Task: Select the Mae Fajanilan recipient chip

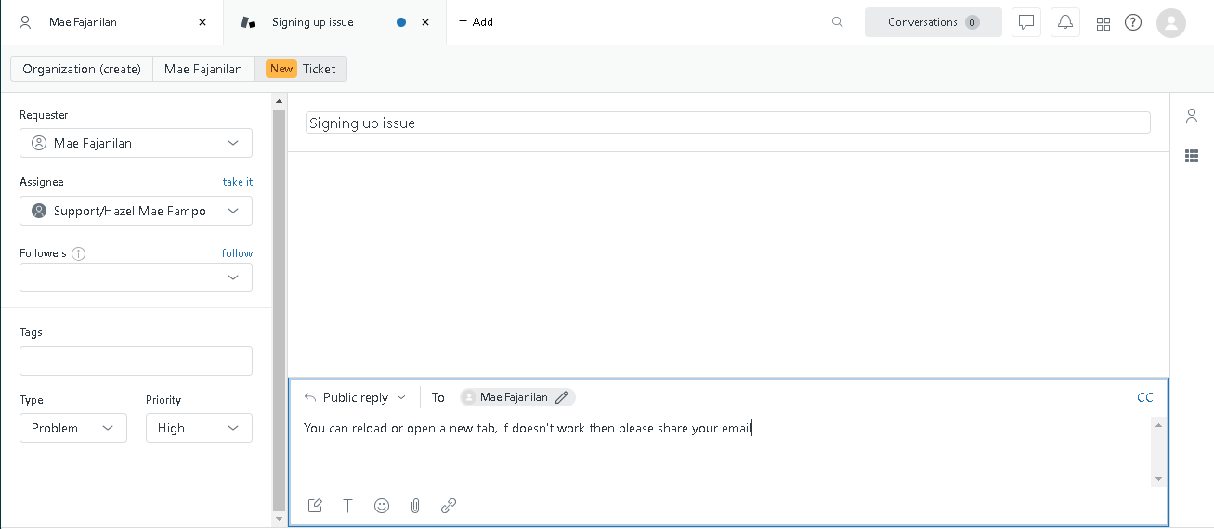Action: pyautogui.click(x=517, y=397)
